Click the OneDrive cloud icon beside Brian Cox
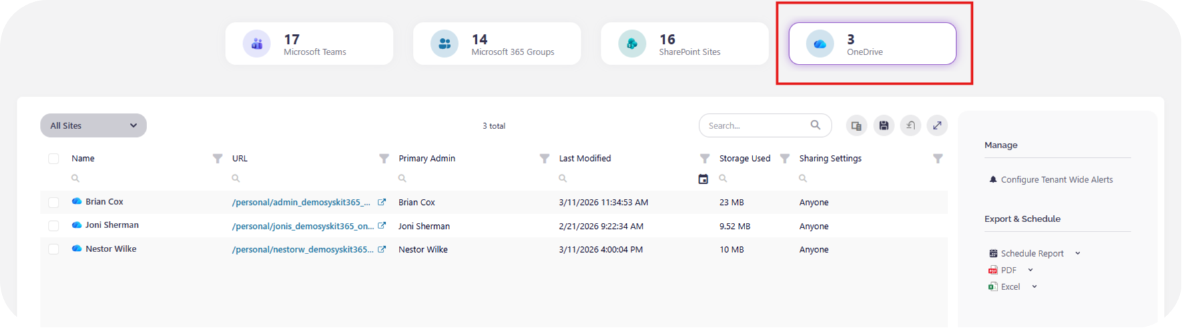1182x328 pixels. click(77, 201)
